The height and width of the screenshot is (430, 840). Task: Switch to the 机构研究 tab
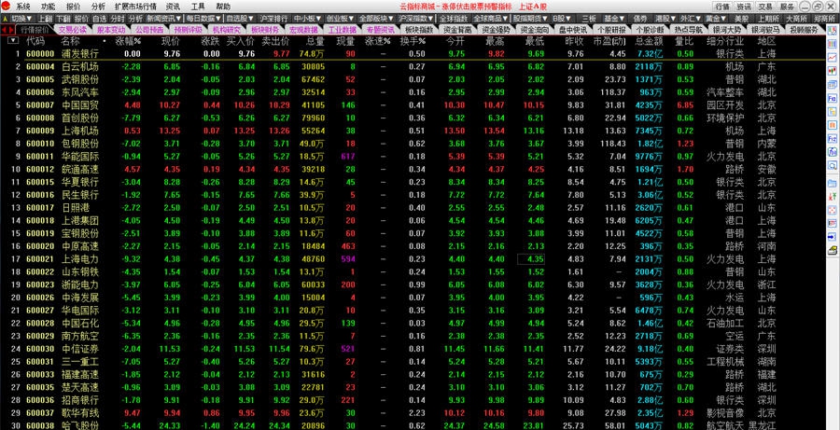click(227, 30)
